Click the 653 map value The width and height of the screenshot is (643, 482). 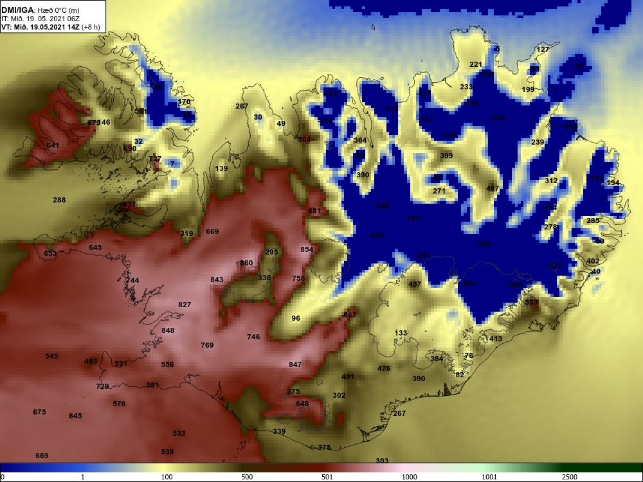click(x=50, y=253)
